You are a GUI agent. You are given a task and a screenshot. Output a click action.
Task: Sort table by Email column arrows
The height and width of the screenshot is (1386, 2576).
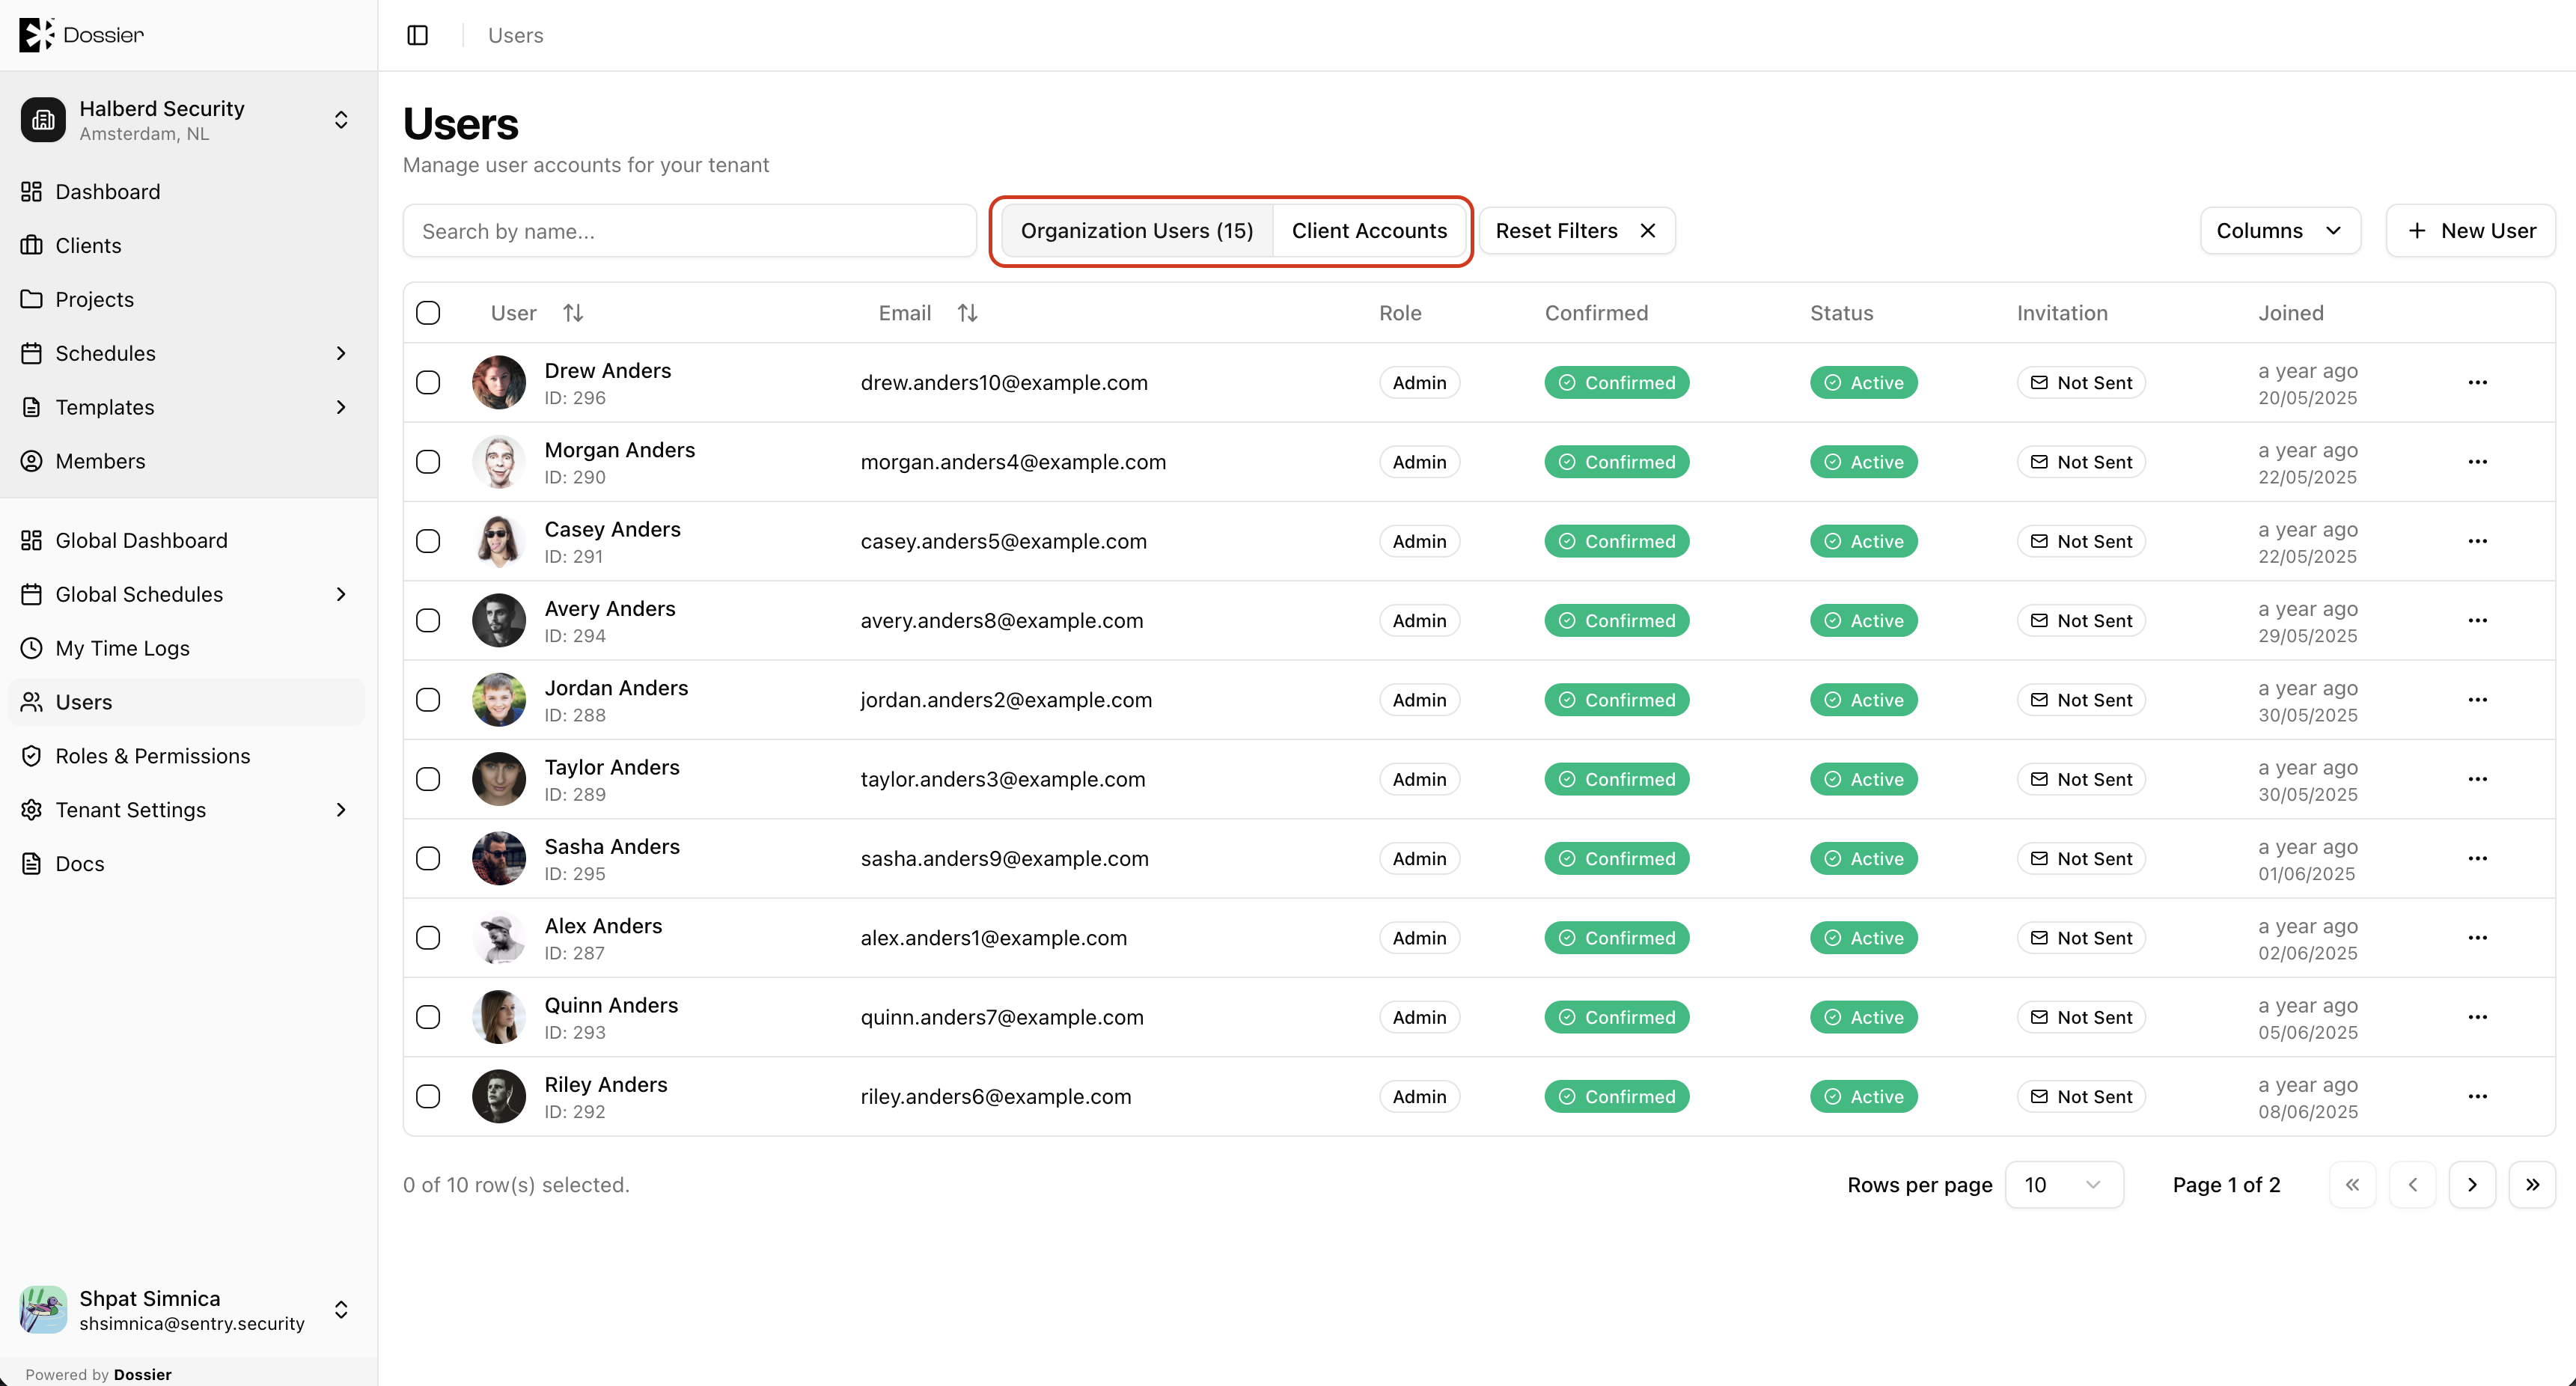click(967, 313)
